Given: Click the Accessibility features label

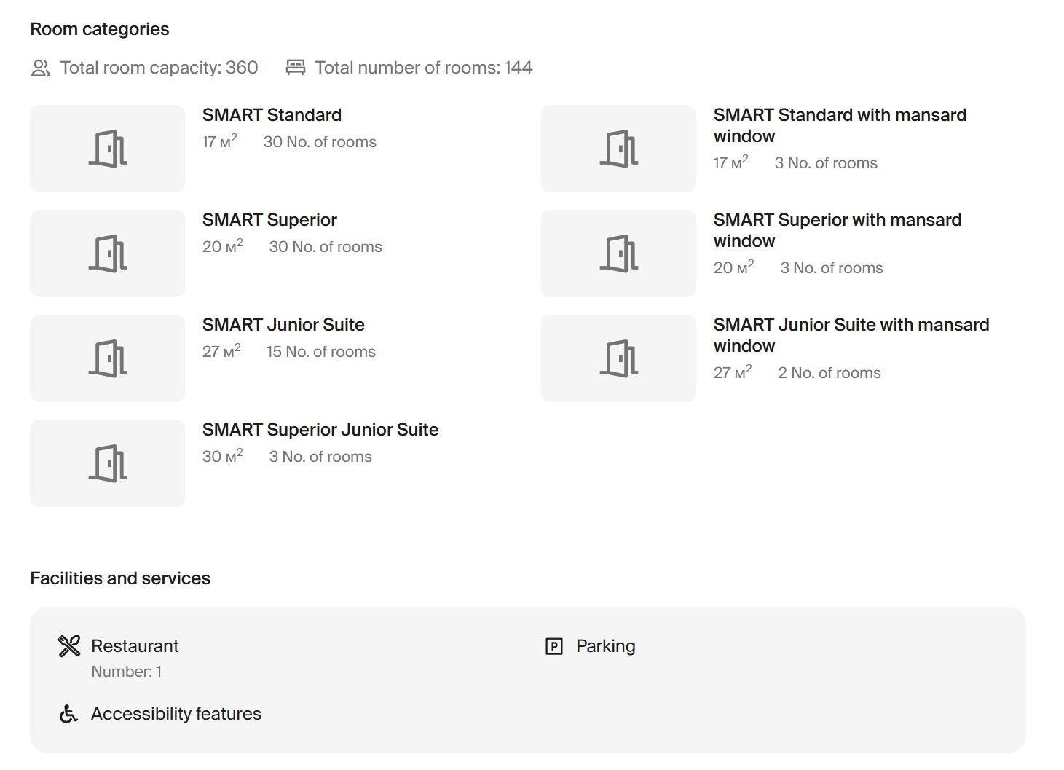Looking at the screenshot, I should pyautogui.click(x=176, y=714).
